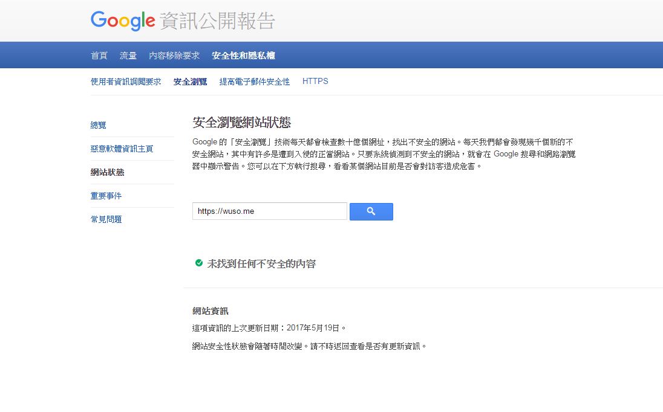
Task: Open 安全性和隱私權 in the top menu
Action: [x=243, y=56]
